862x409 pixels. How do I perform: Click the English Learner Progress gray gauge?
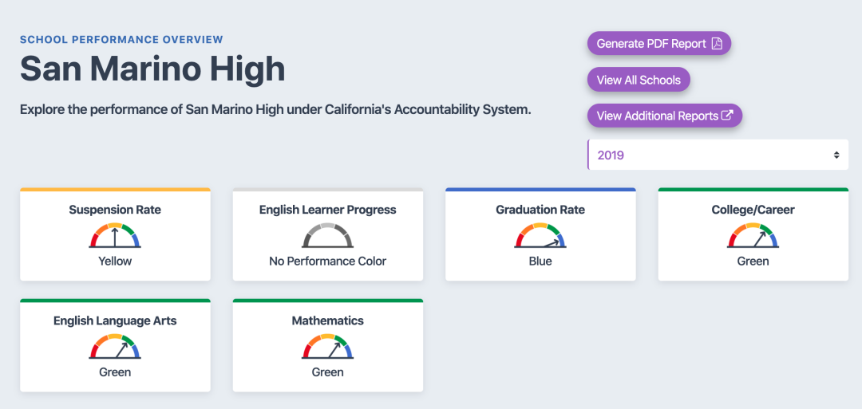328,235
